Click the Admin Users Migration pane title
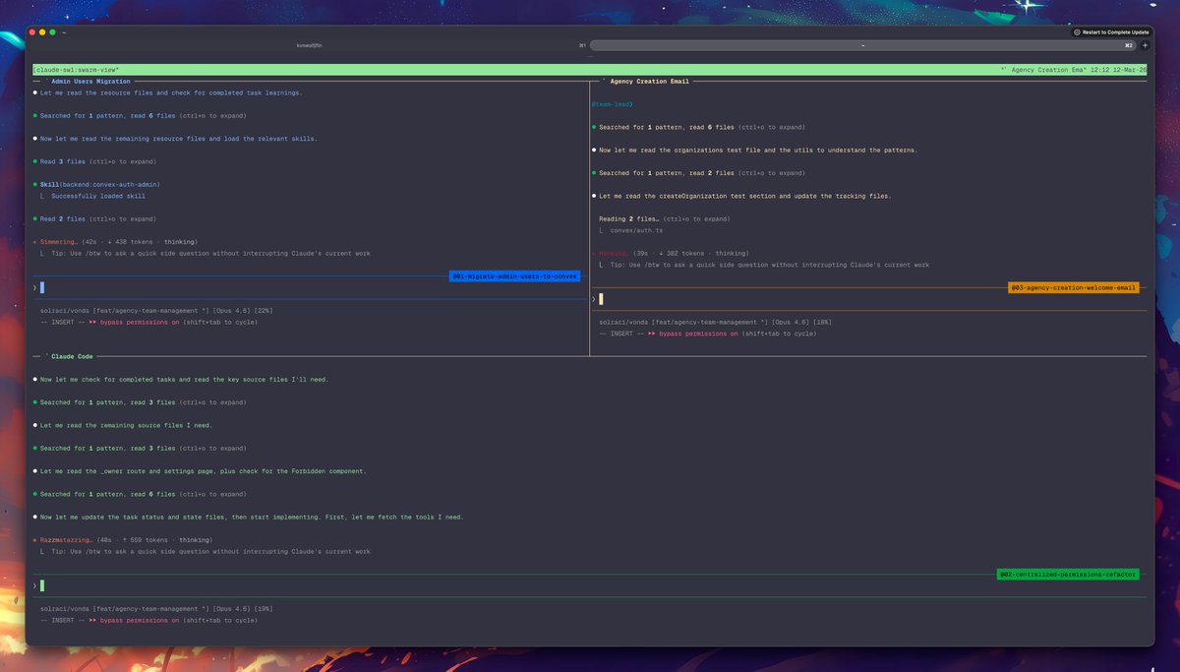 (91, 82)
